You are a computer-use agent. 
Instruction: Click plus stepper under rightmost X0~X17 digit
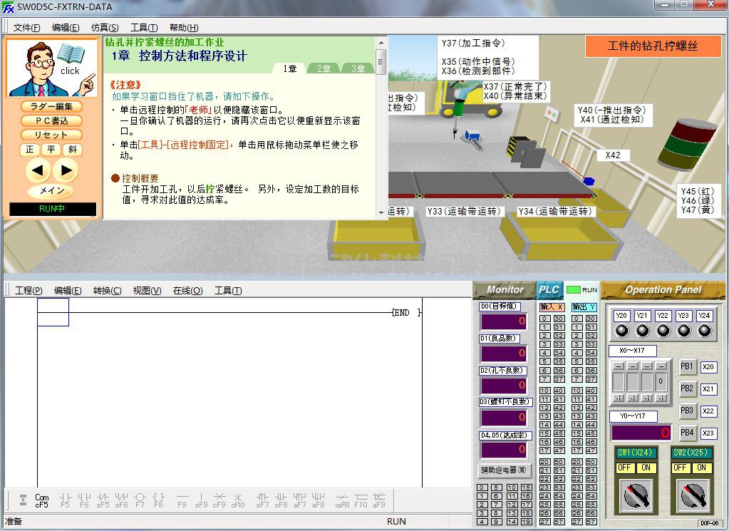(661, 397)
